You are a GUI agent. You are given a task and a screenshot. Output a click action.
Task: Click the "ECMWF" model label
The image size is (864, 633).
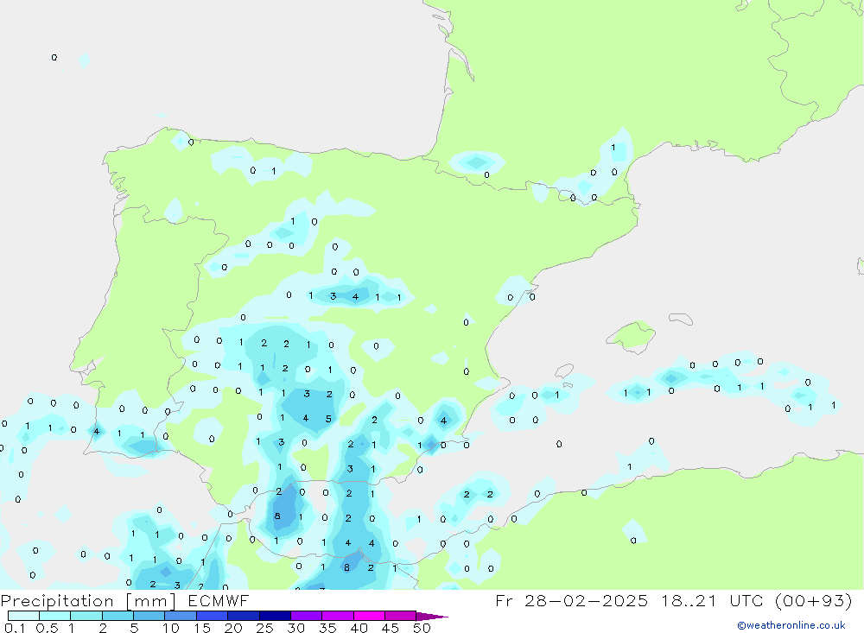tap(219, 601)
